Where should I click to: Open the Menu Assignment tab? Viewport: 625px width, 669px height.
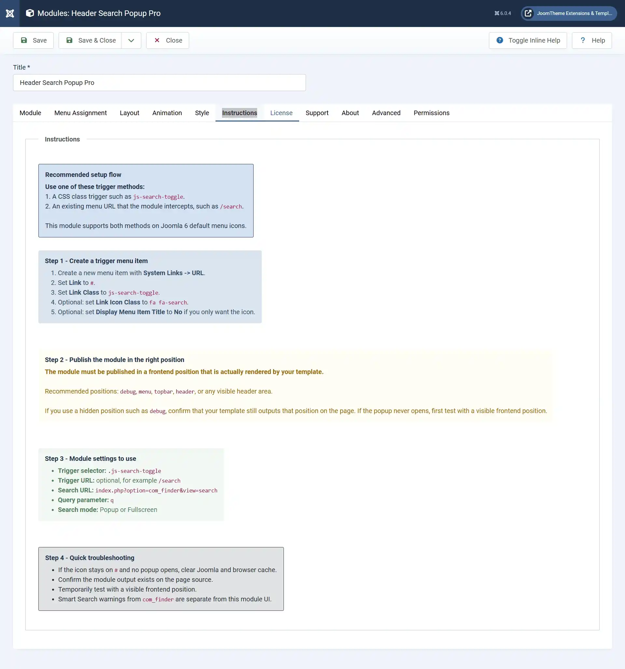point(80,113)
